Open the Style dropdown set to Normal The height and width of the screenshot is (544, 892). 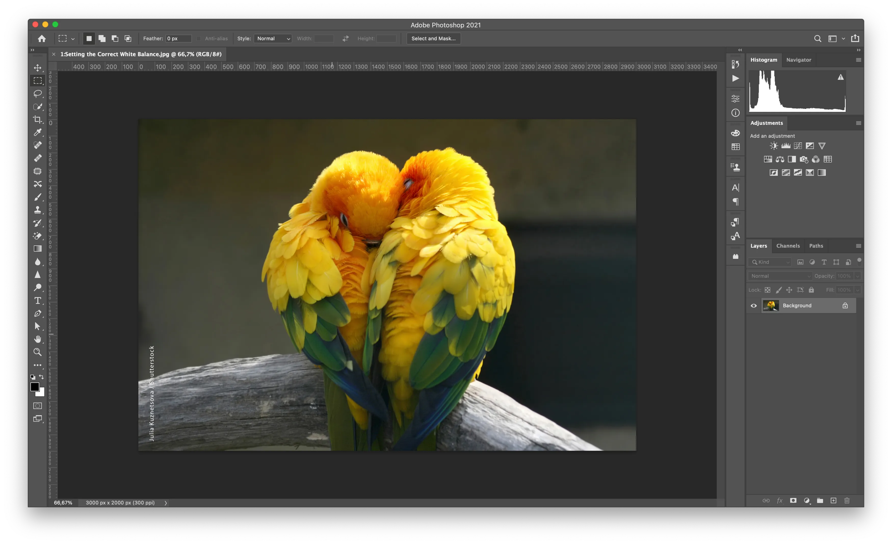pyautogui.click(x=273, y=38)
